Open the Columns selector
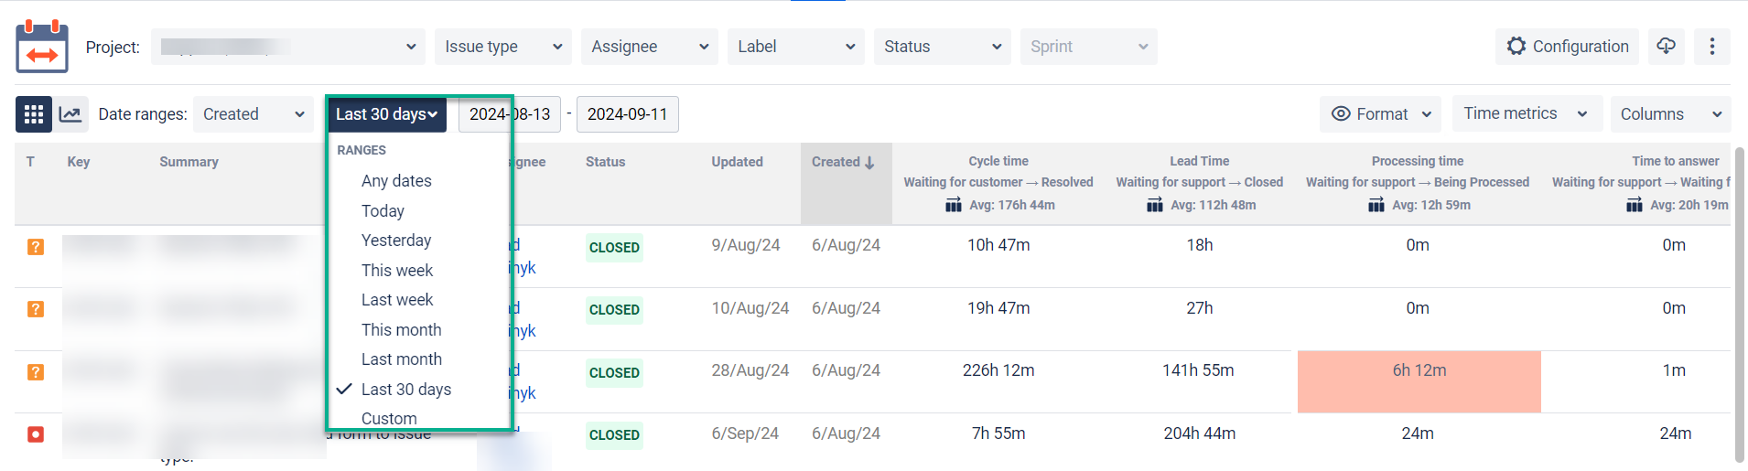Screen dimensions: 1748x471 coord(1669,114)
